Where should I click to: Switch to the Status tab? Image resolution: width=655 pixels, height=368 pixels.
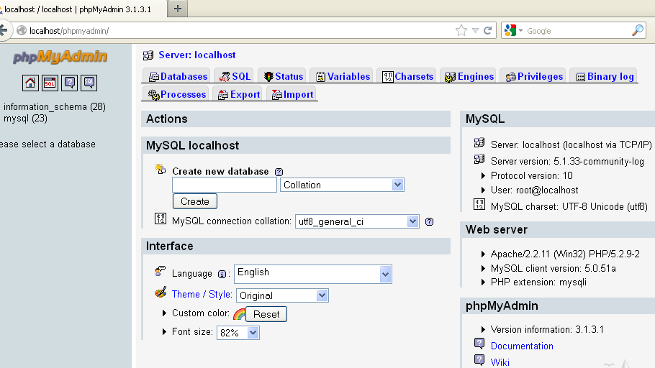(x=283, y=76)
